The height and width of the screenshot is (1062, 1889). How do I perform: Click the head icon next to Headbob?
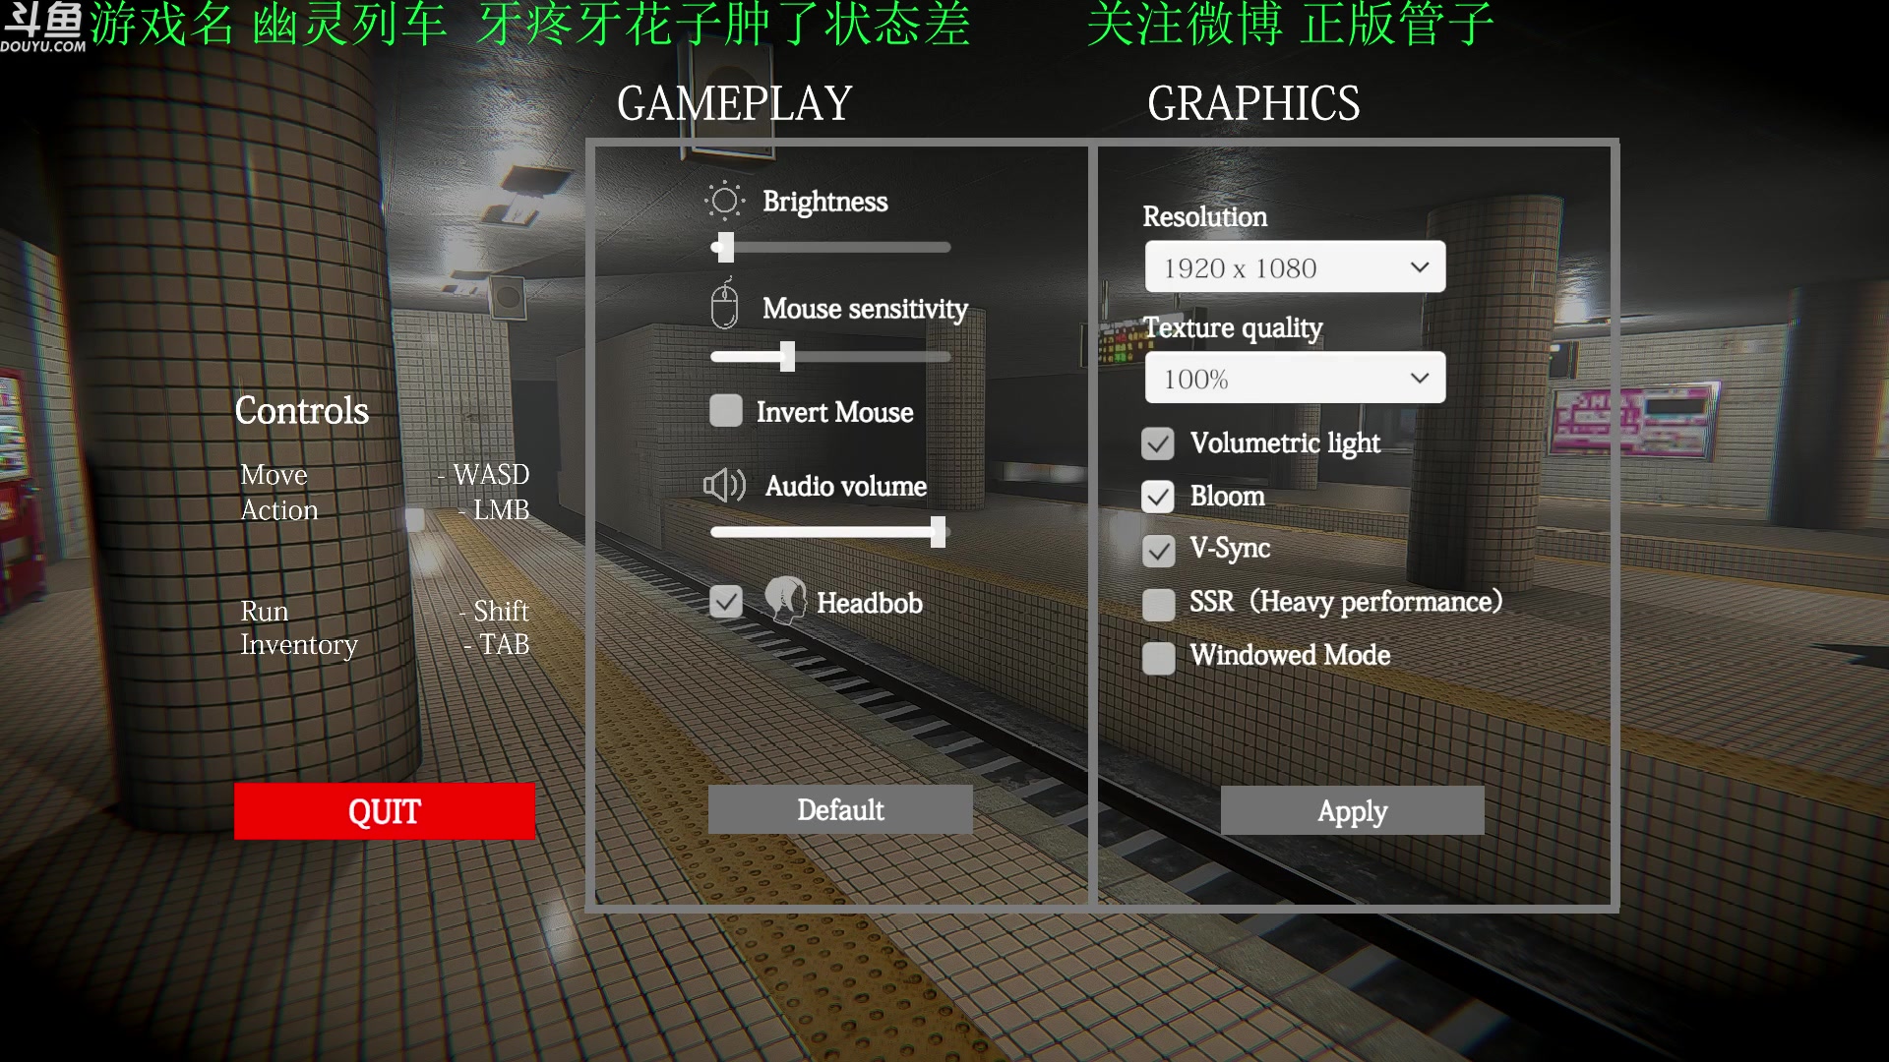(785, 600)
